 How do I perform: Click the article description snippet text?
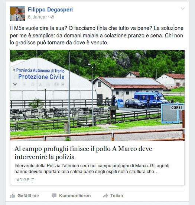tap(92, 169)
